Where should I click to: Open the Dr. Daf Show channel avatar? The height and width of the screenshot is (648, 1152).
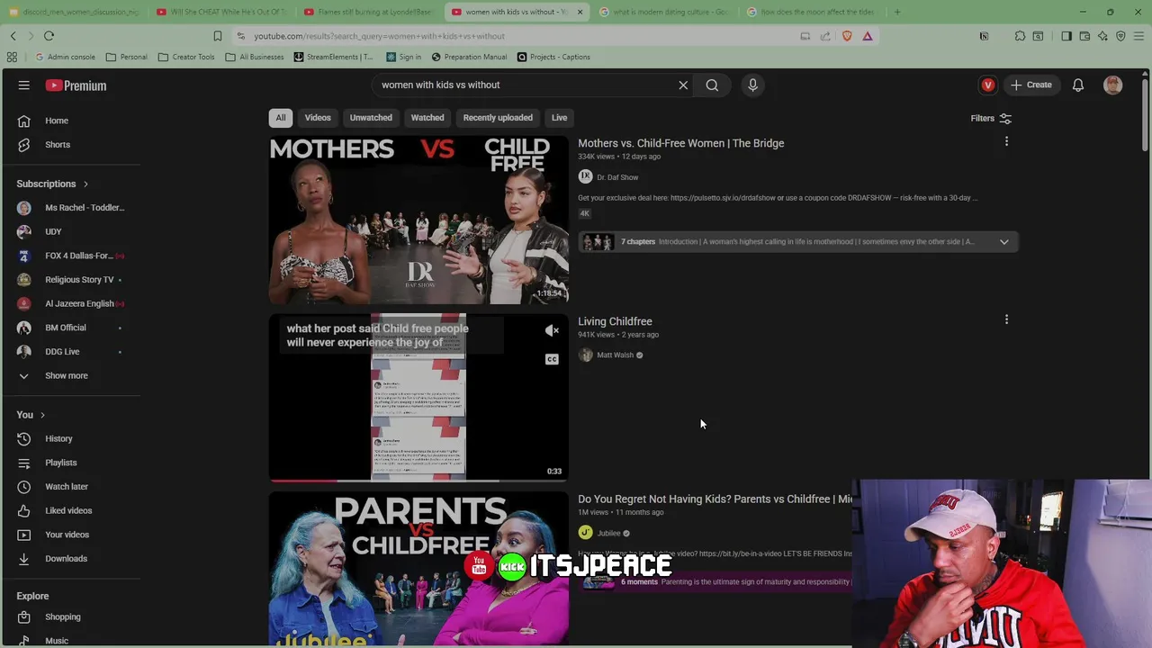pyautogui.click(x=585, y=177)
